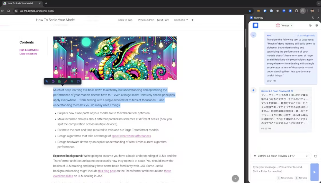Click the Chrome home button

click(x=8, y=11)
